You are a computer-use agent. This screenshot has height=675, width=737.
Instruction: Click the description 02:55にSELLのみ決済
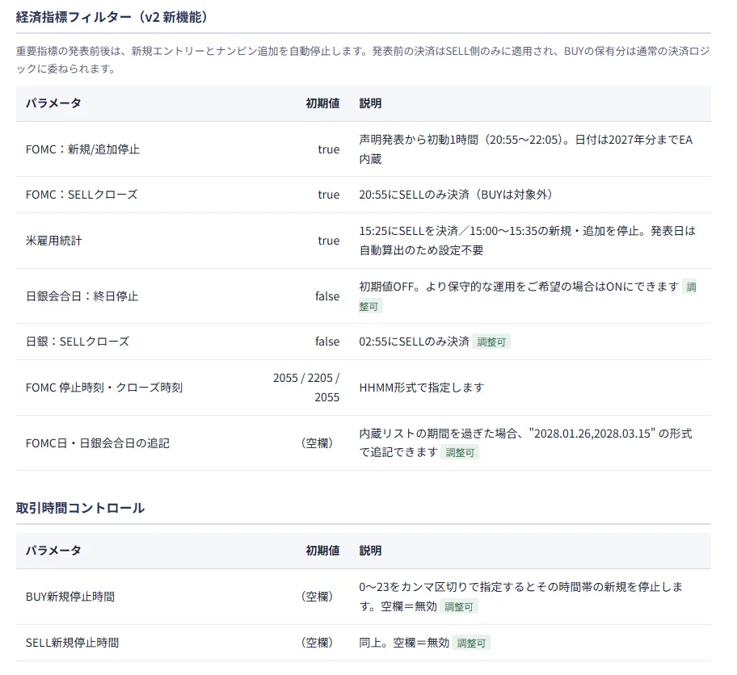pyautogui.click(x=414, y=342)
